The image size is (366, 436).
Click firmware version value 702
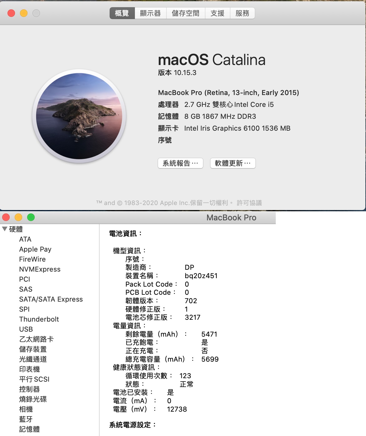191,301
